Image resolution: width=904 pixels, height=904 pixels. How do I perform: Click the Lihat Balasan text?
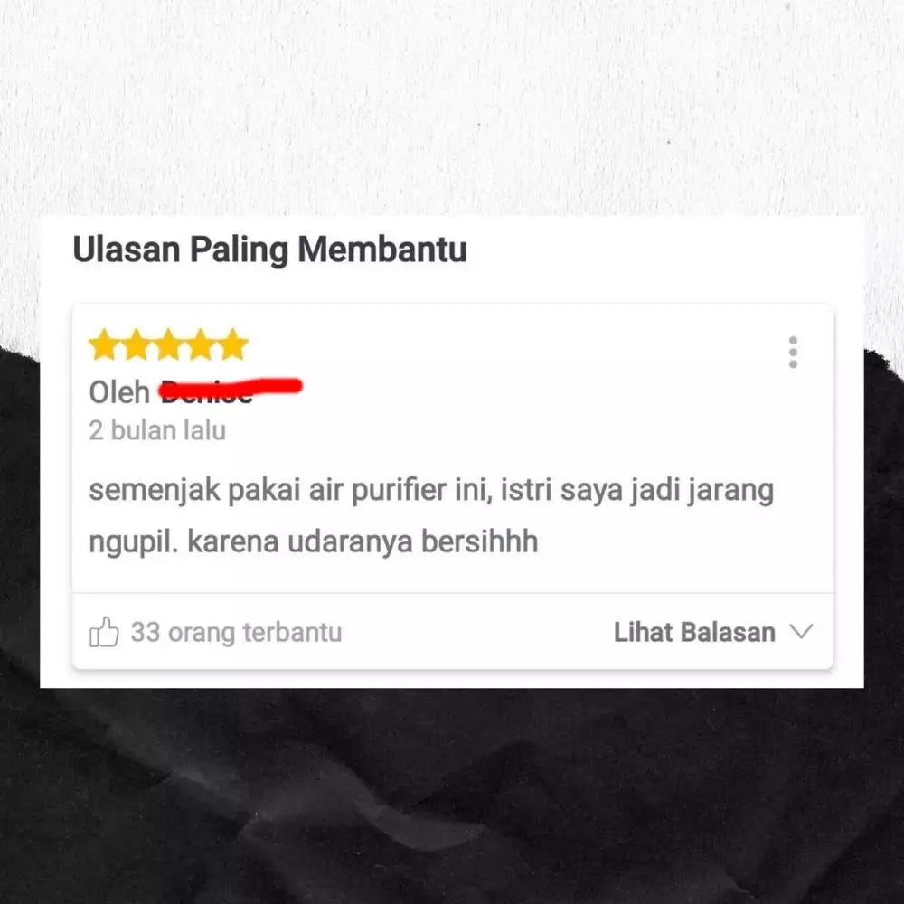694,632
